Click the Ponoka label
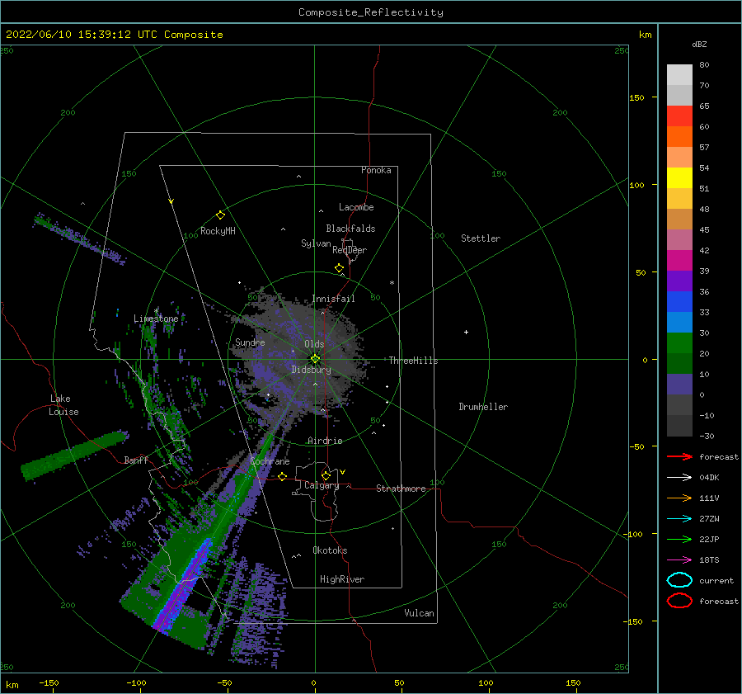The image size is (742, 694). click(x=376, y=170)
